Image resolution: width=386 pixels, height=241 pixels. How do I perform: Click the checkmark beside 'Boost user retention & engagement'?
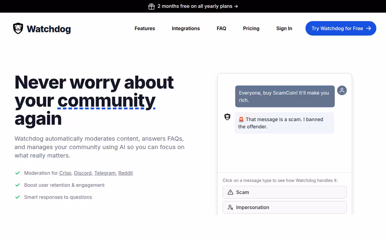[18, 185]
